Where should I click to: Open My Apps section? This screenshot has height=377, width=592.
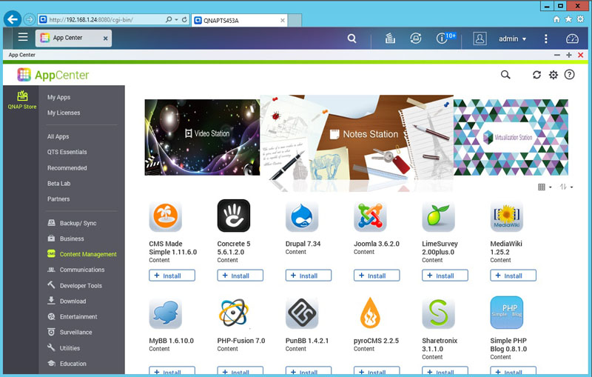click(x=58, y=97)
